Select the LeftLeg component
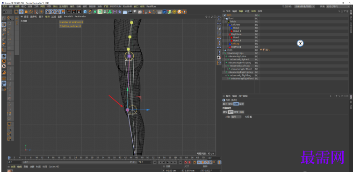The image size is (353, 172). point(235,43)
